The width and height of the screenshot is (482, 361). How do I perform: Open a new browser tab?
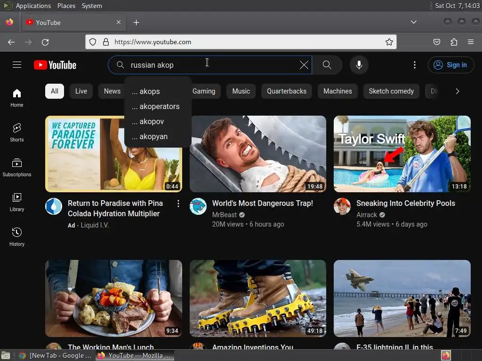[136, 23]
